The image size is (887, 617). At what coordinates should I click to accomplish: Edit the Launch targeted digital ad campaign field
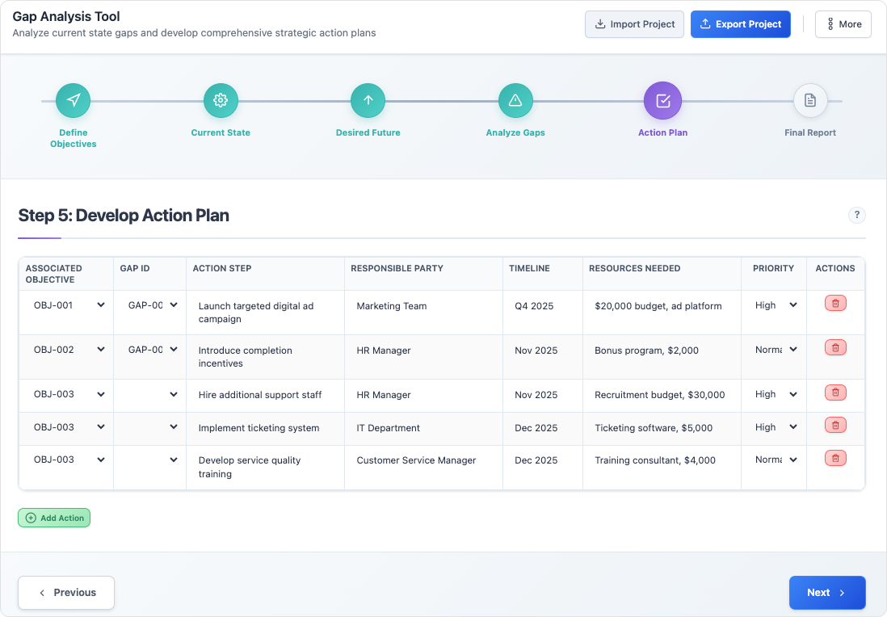265,313
